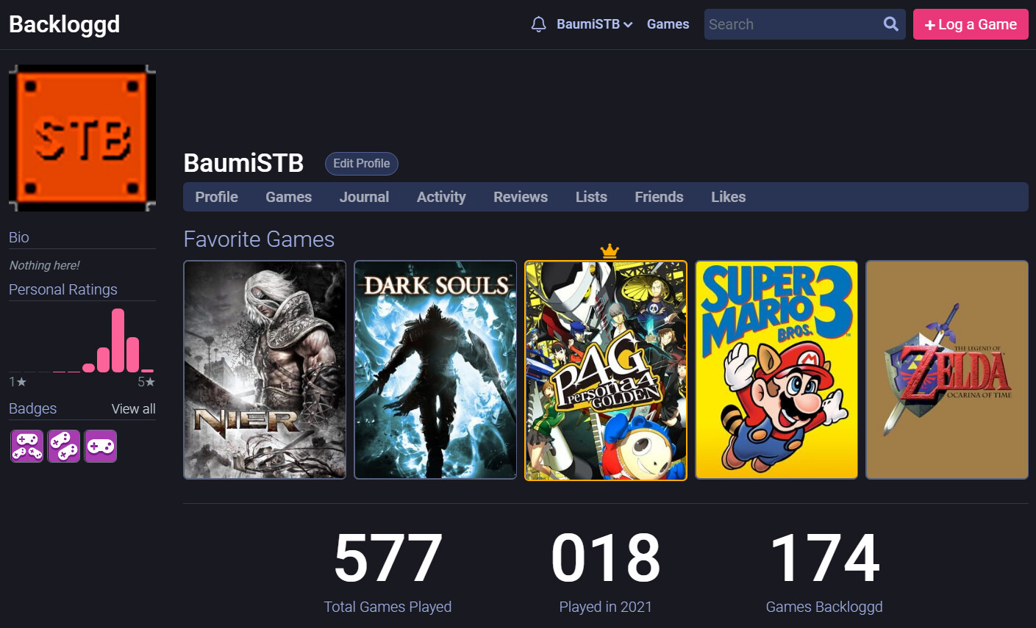The height and width of the screenshot is (628, 1036).
Task: Switch to the Profile tab
Action: pyautogui.click(x=216, y=197)
